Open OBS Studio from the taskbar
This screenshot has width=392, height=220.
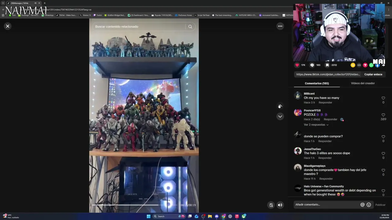pyautogui.click(x=203, y=216)
